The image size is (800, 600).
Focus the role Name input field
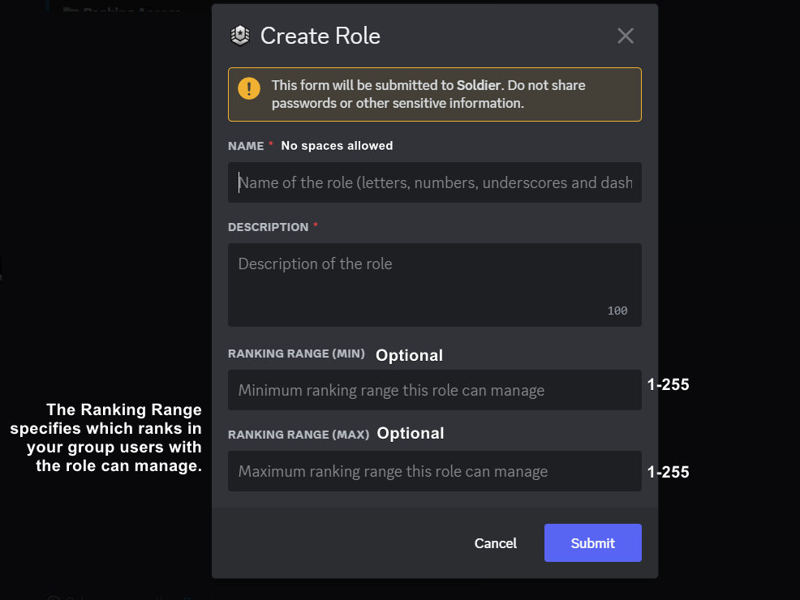(x=435, y=182)
